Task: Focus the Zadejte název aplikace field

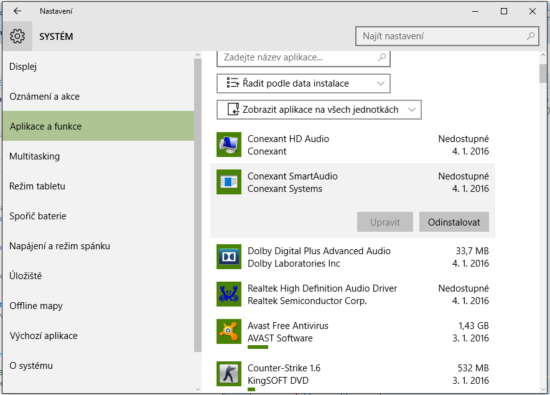Action: tap(304, 58)
